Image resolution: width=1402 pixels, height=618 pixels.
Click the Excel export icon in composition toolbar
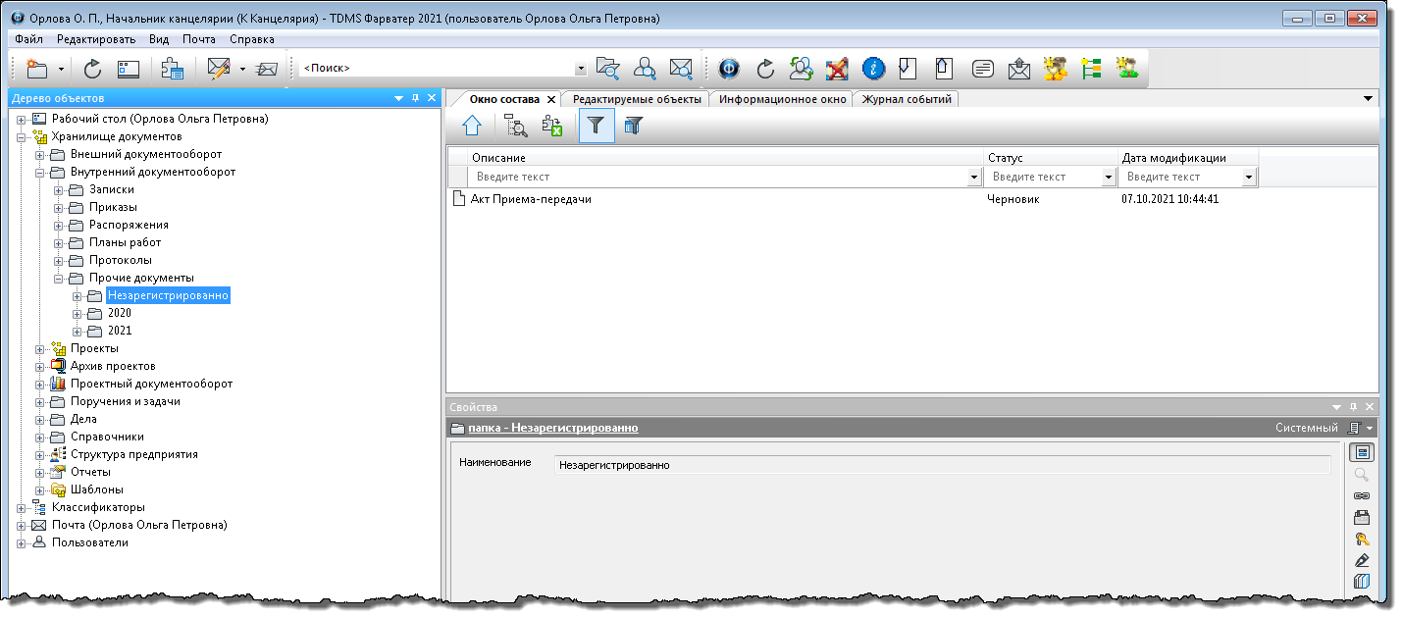[552, 126]
